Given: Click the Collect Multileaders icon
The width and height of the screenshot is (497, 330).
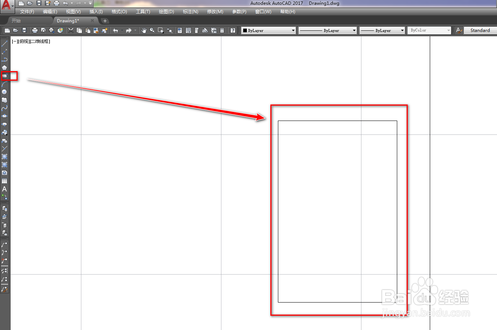Looking at the screenshot, I should 4,279.
